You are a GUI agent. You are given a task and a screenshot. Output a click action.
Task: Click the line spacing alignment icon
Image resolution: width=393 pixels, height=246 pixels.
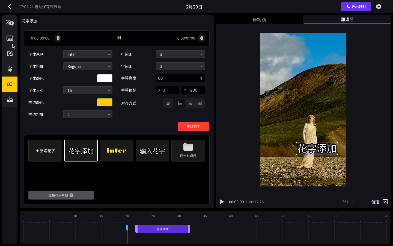click(168, 103)
